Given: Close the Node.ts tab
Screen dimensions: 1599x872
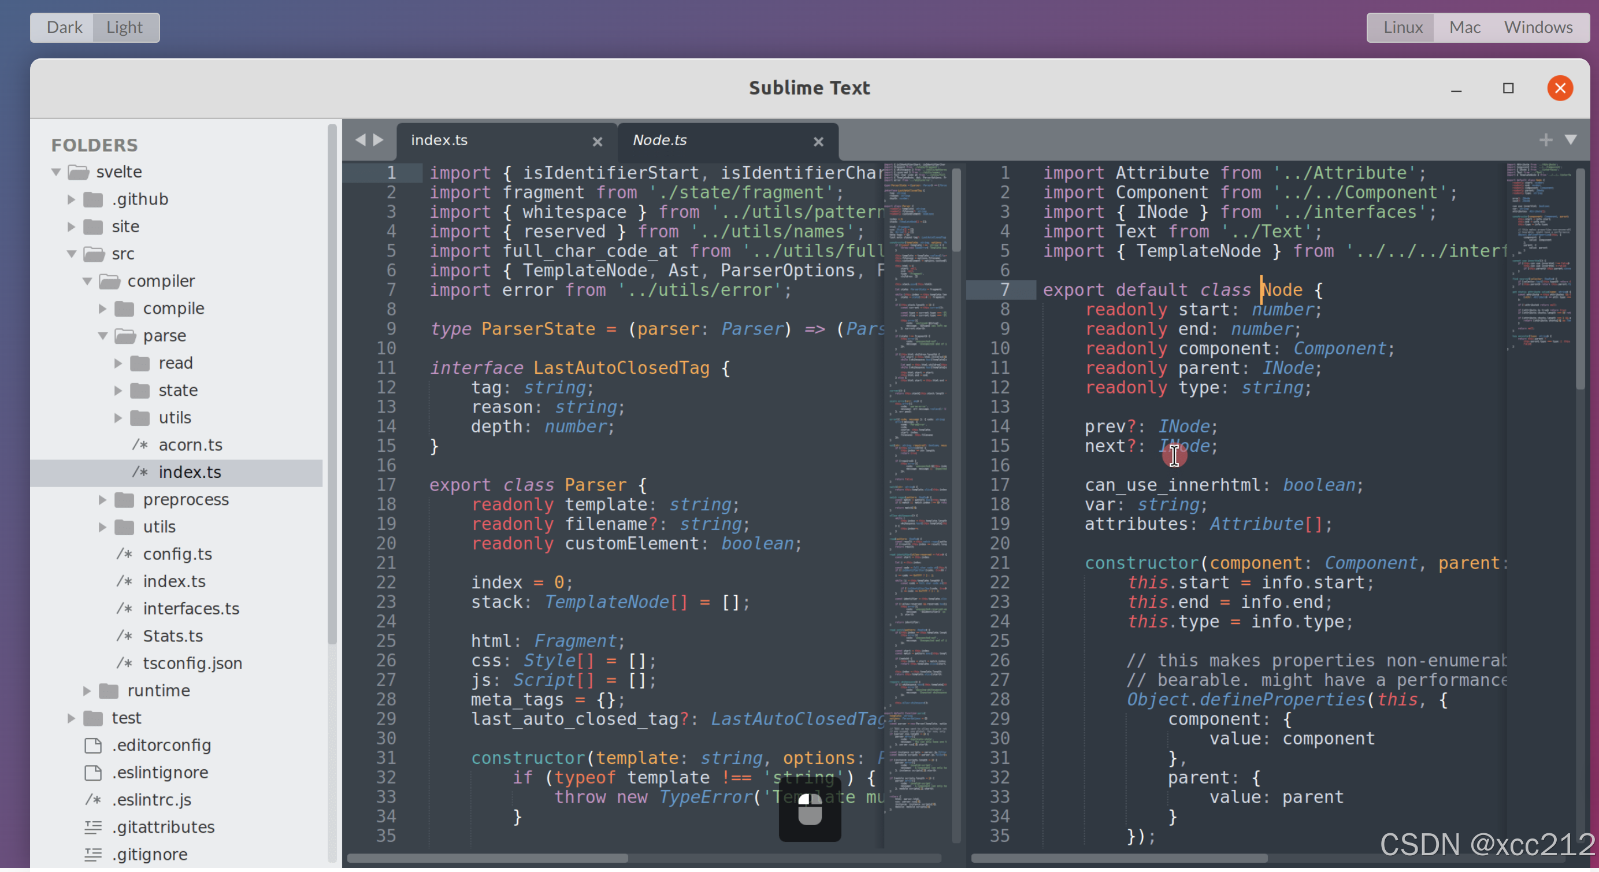Looking at the screenshot, I should click(x=818, y=142).
